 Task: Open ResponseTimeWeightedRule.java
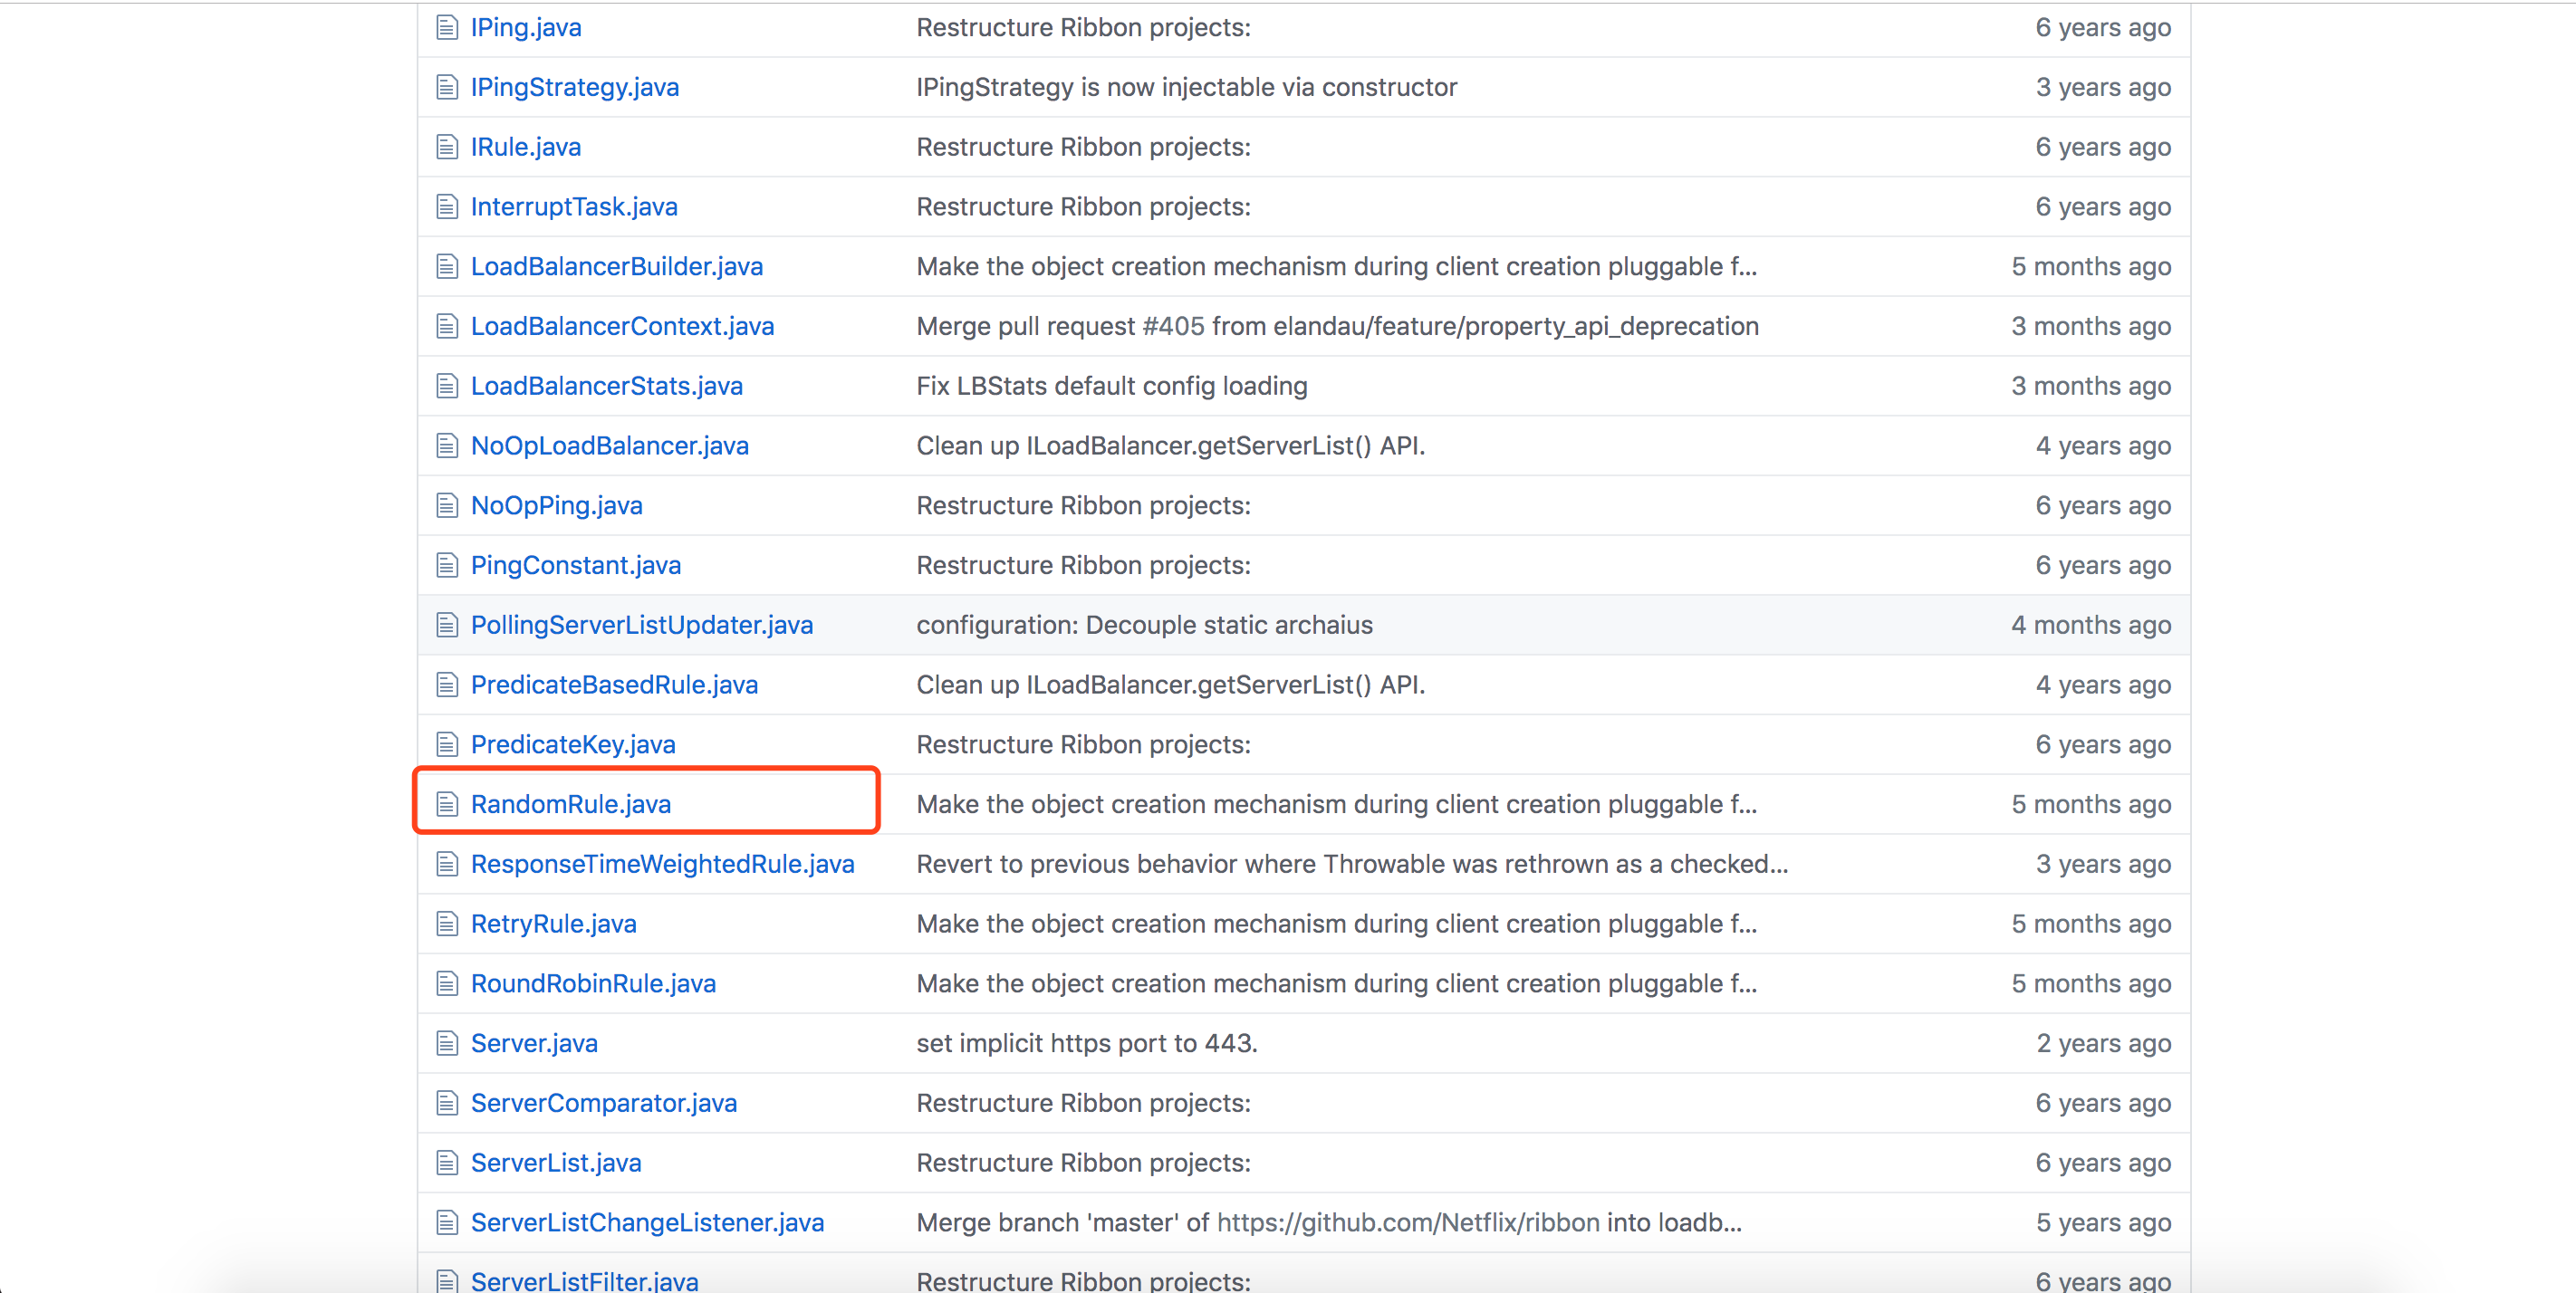[x=663, y=864]
